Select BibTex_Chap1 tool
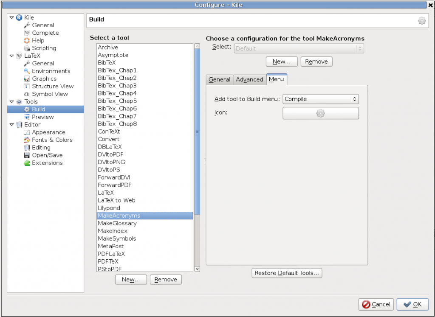The image size is (435, 317). [x=144, y=70]
